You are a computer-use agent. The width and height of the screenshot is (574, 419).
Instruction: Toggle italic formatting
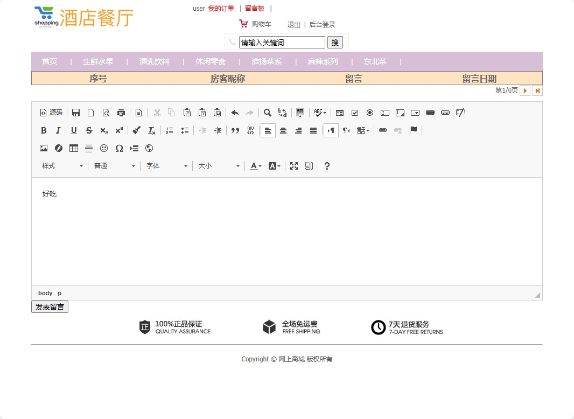pos(58,130)
